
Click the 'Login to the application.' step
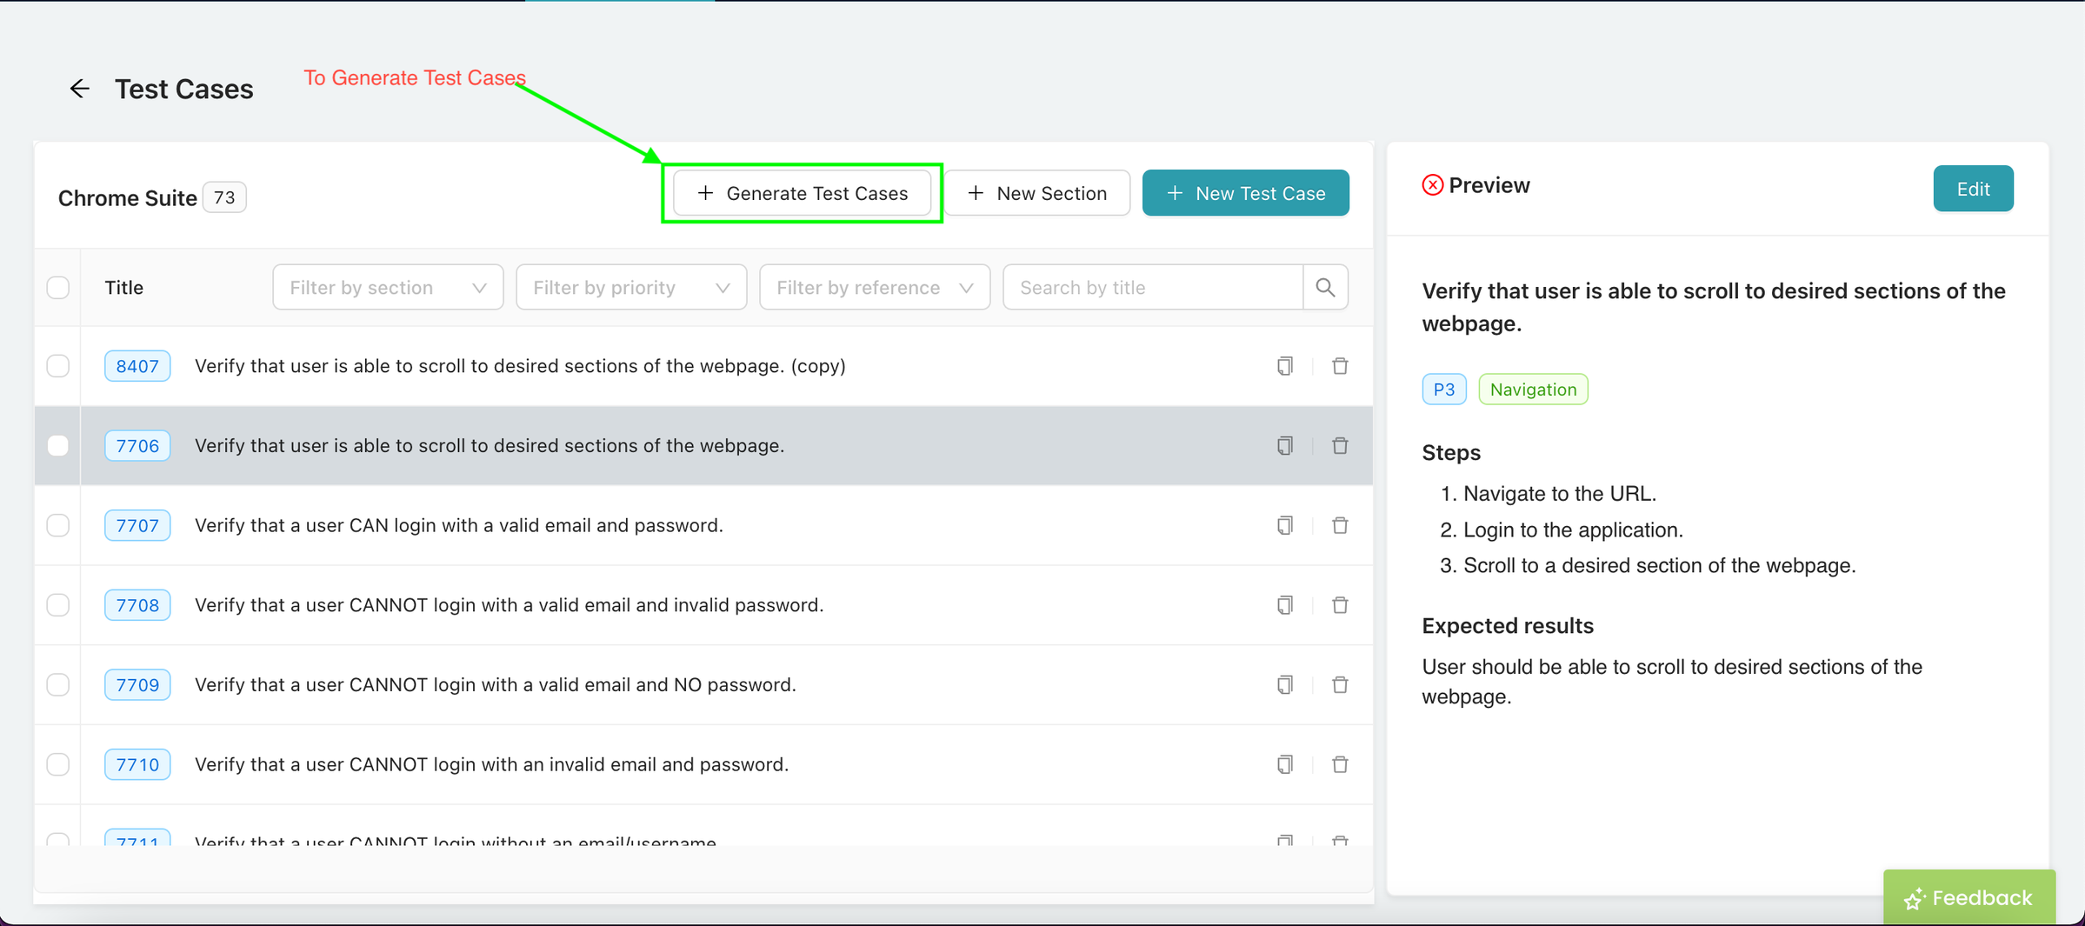[1573, 530]
